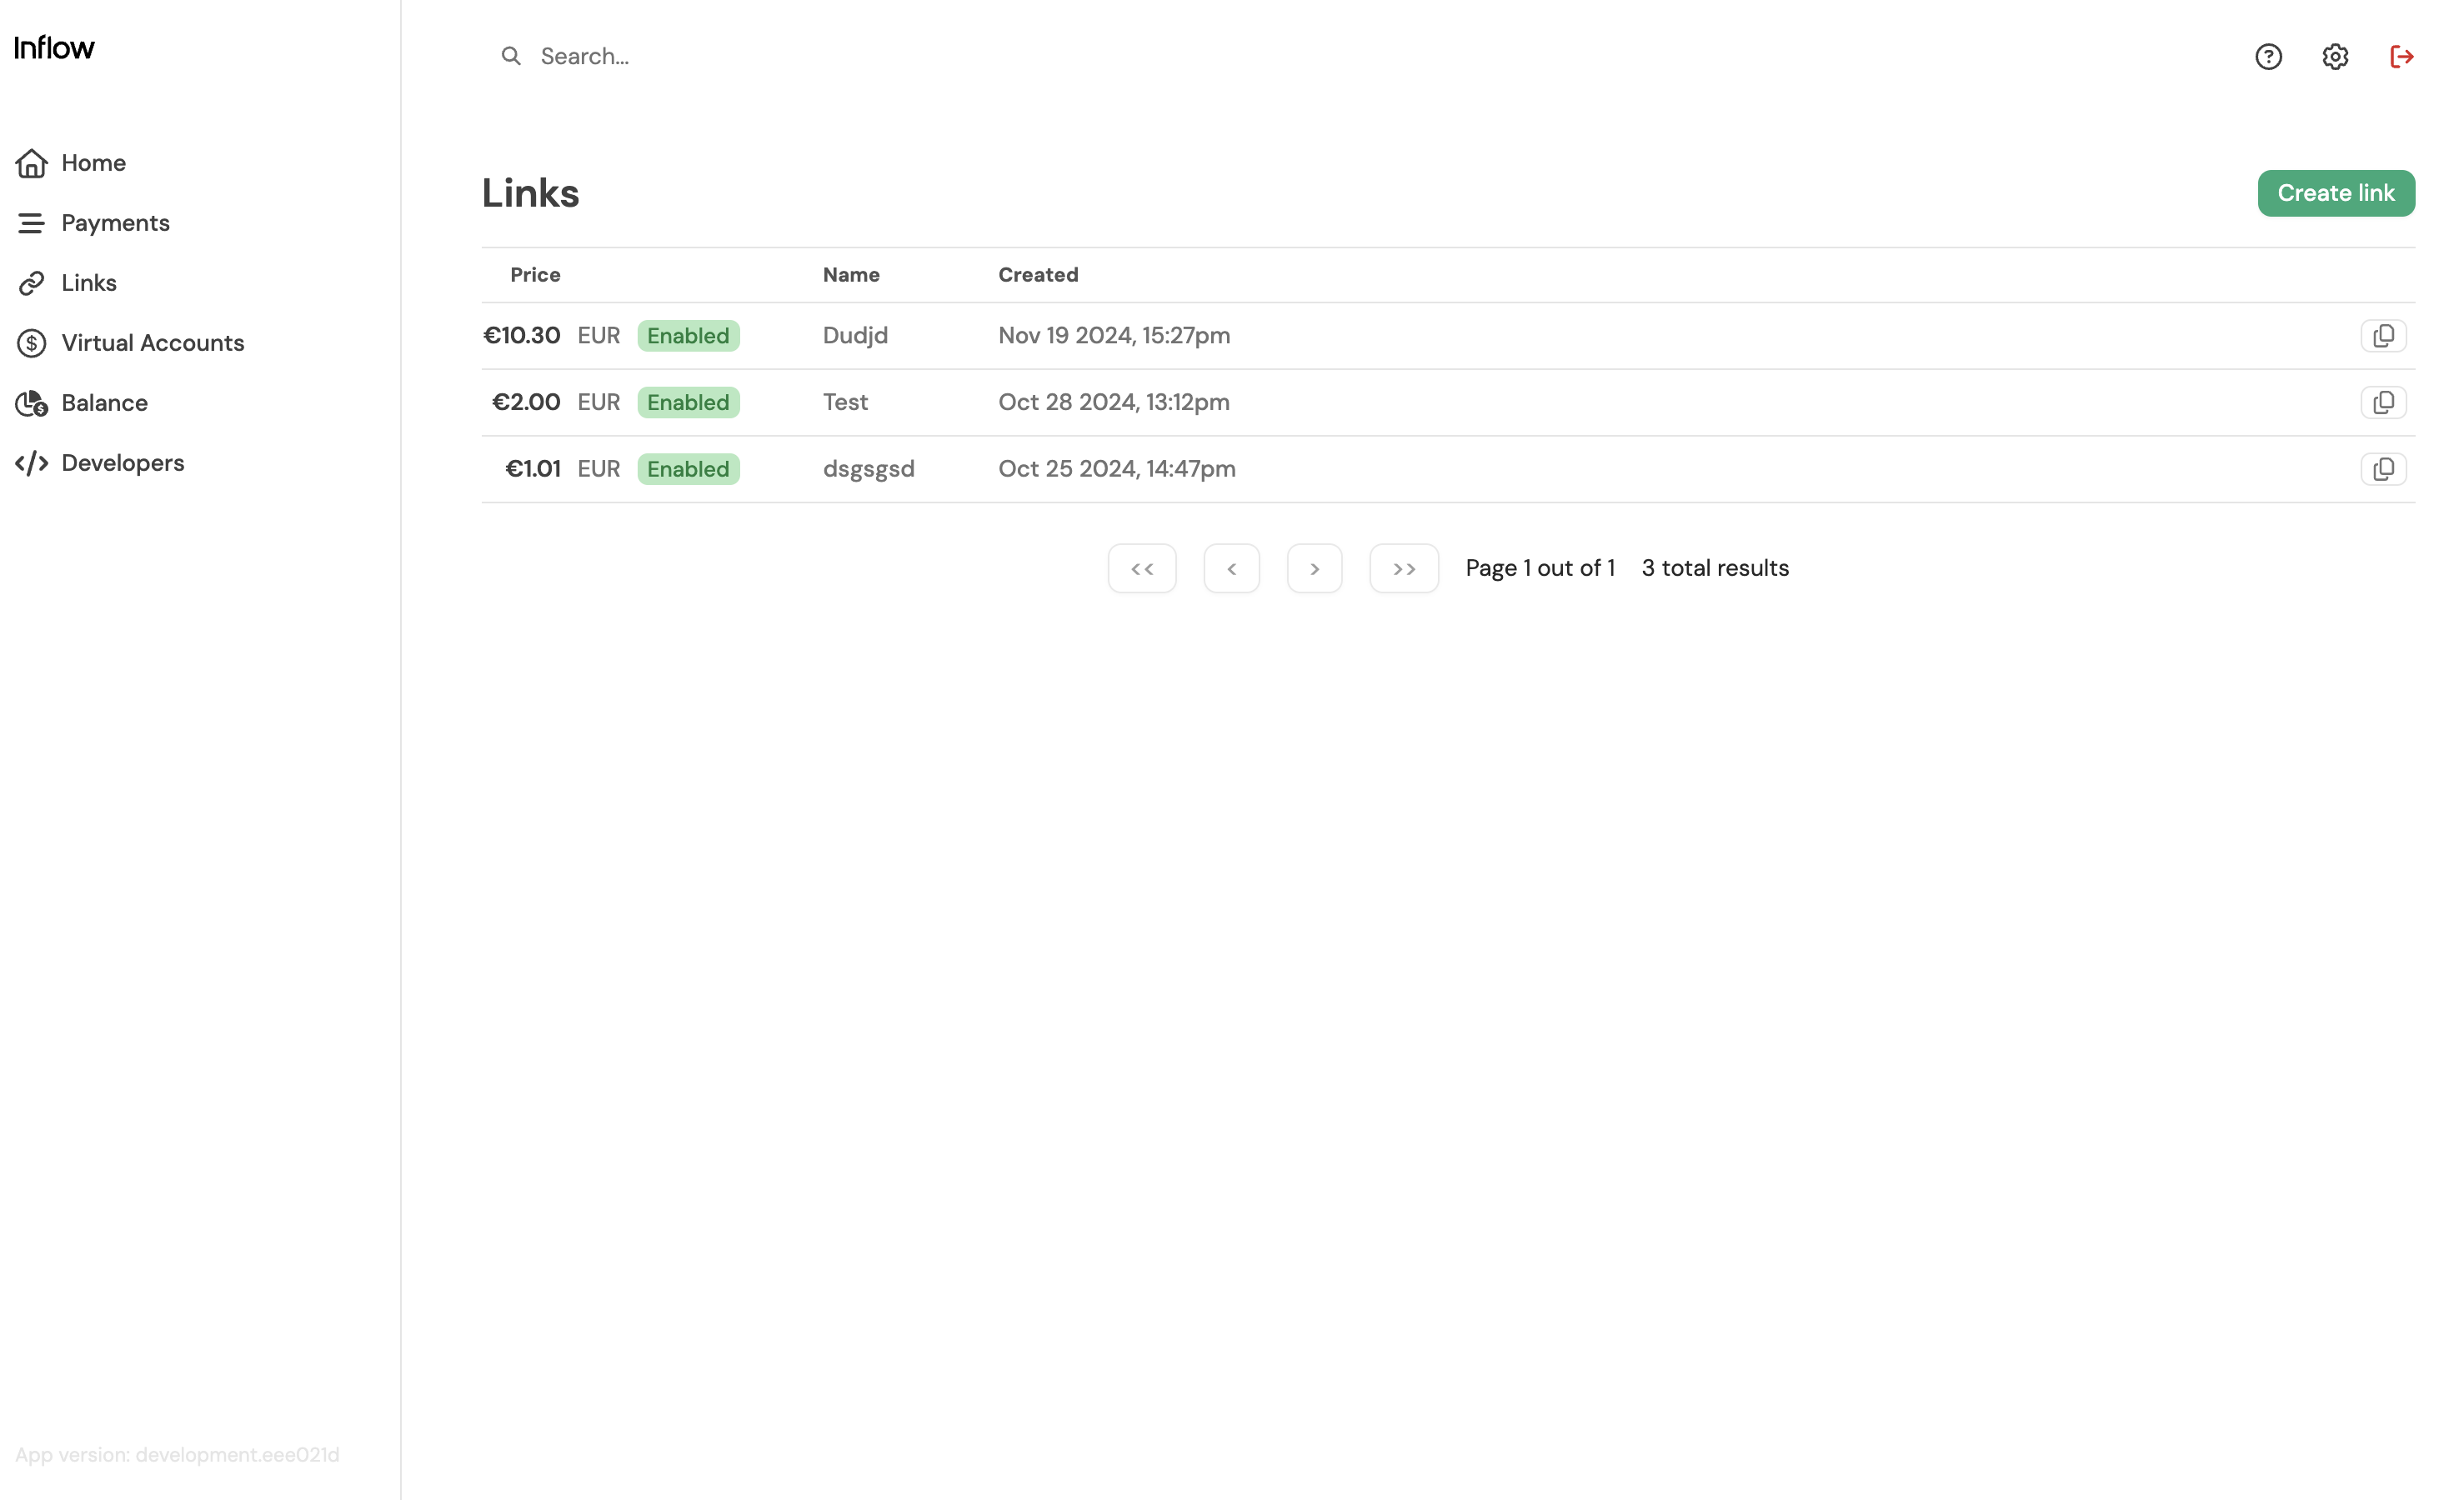Screen dimensions: 2464x1500
Task: Open the Developers section
Action: pyautogui.click(x=122, y=463)
